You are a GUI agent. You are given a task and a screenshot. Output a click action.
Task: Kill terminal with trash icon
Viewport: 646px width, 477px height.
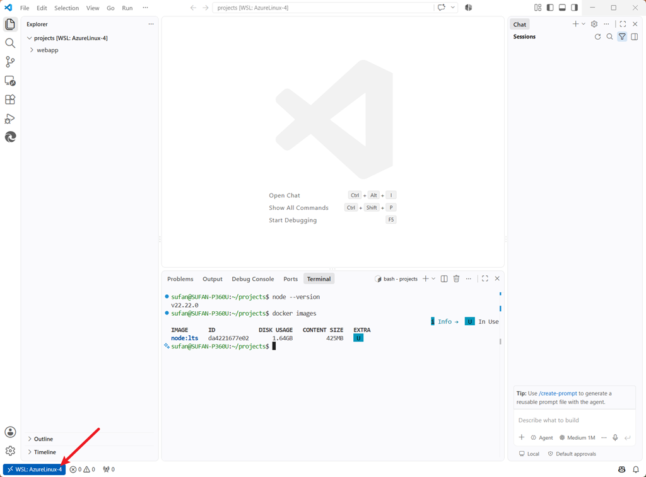point(457,279)
